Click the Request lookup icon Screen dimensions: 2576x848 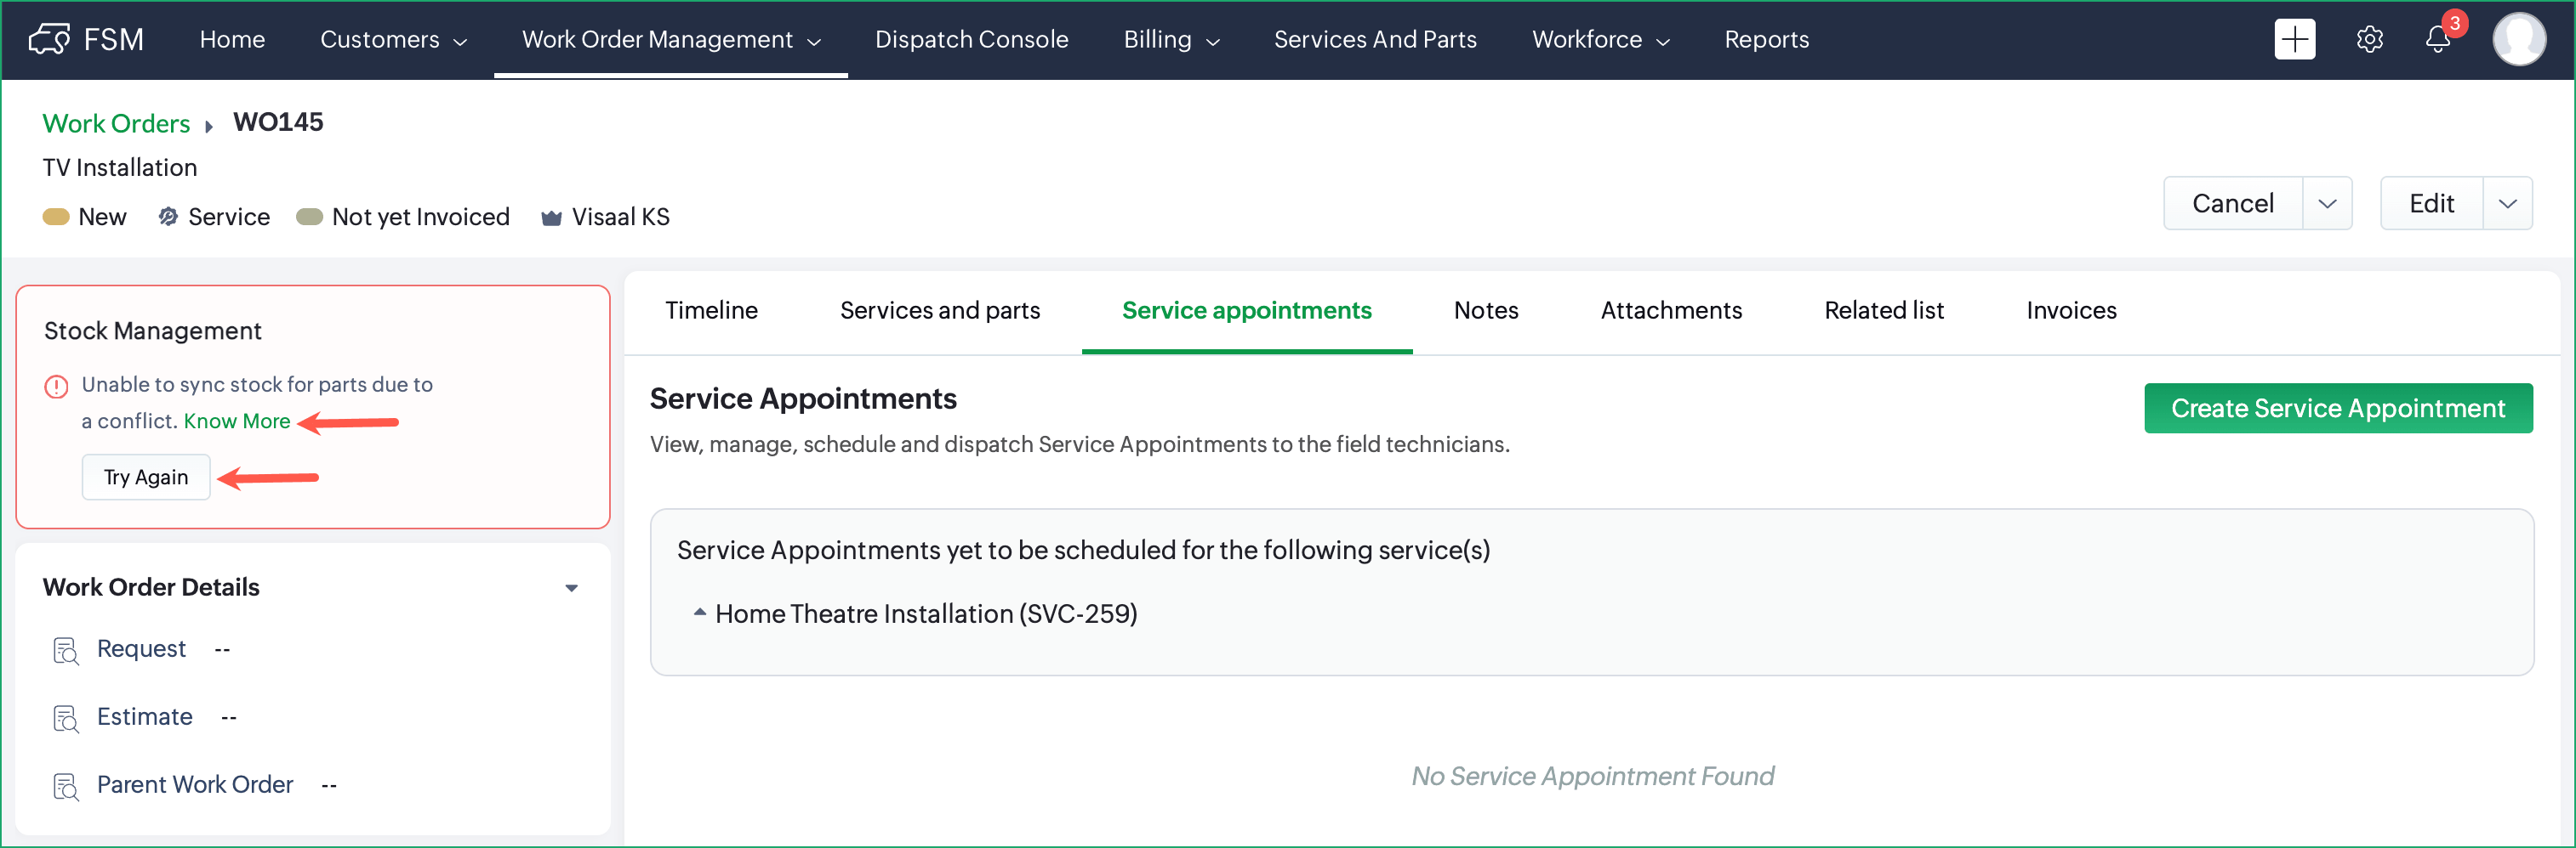tap(66, 650)
